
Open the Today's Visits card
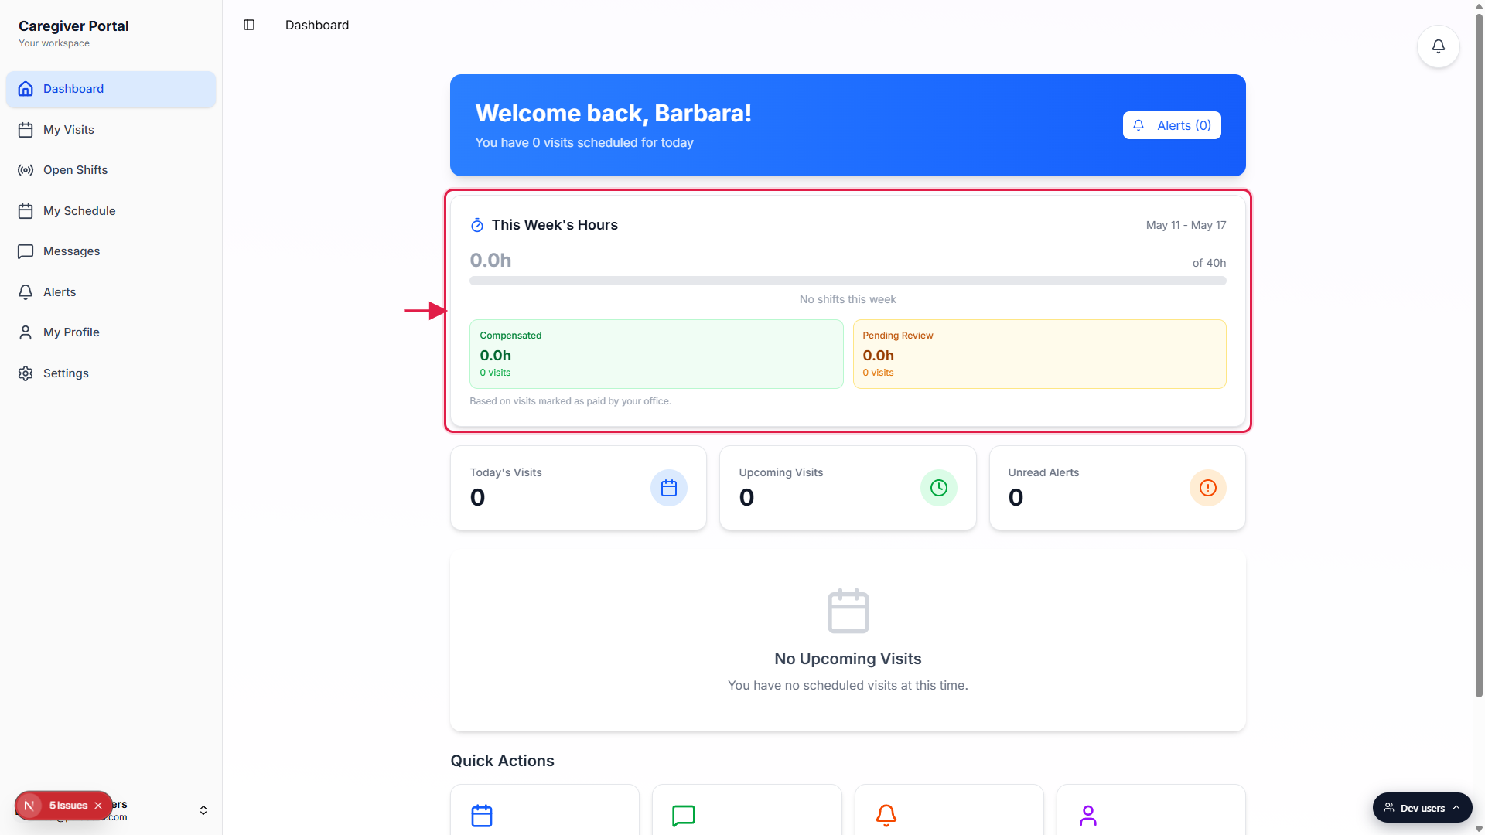tap(579, 488)
